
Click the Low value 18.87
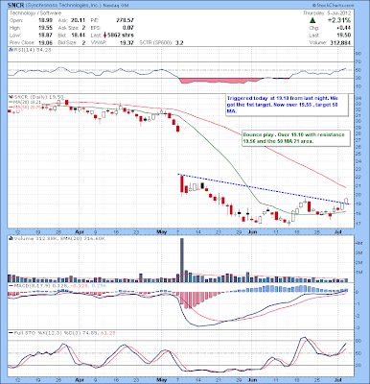coord(45,36)
